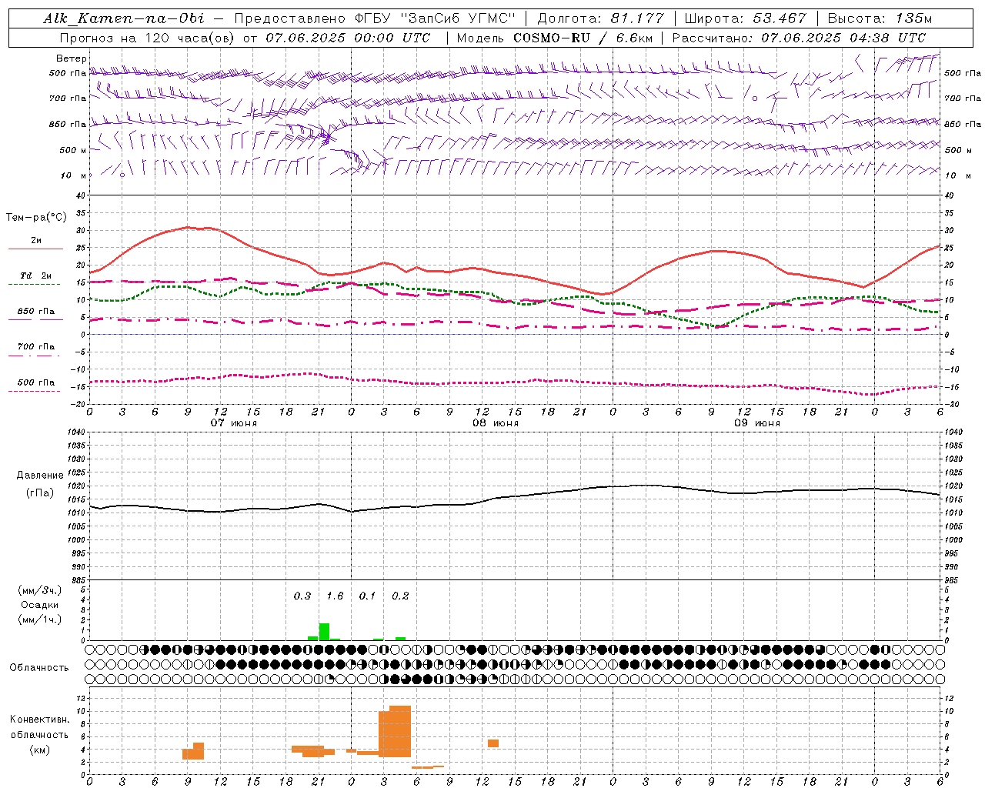
Task: Click the Td 2м dew point legend entry
Action: (35, 275)
